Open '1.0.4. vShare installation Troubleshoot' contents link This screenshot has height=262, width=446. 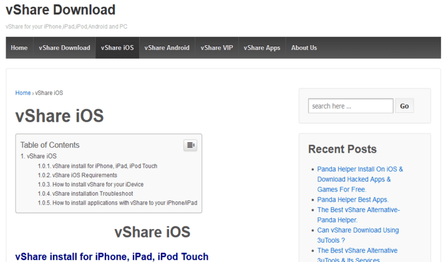85,194
